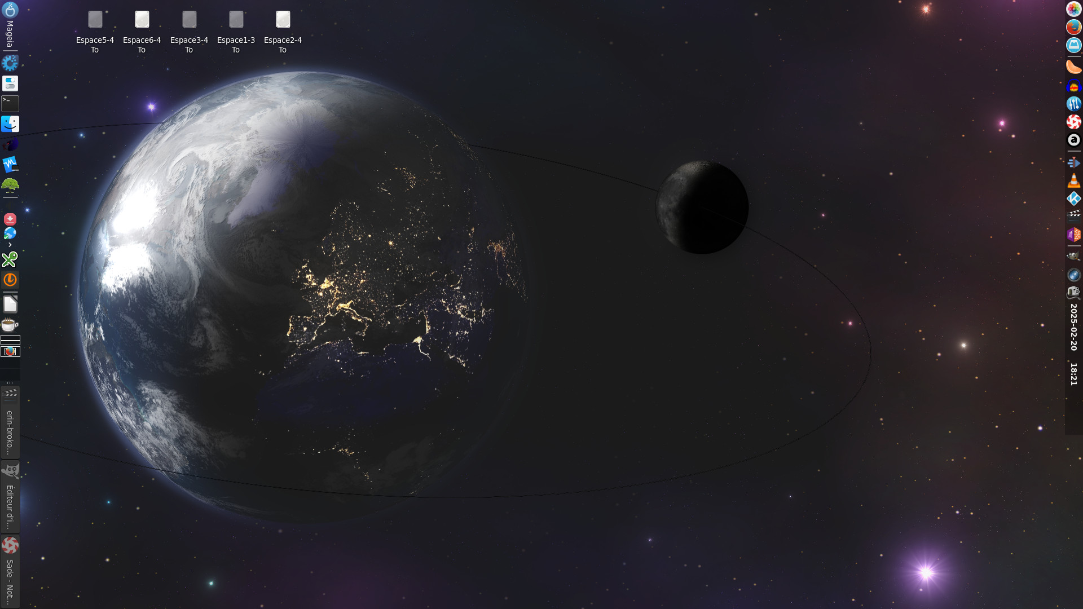This screenshot has height=609, width=1083.
Task: Open the red download arrow icon
Action: coord(10,219)
